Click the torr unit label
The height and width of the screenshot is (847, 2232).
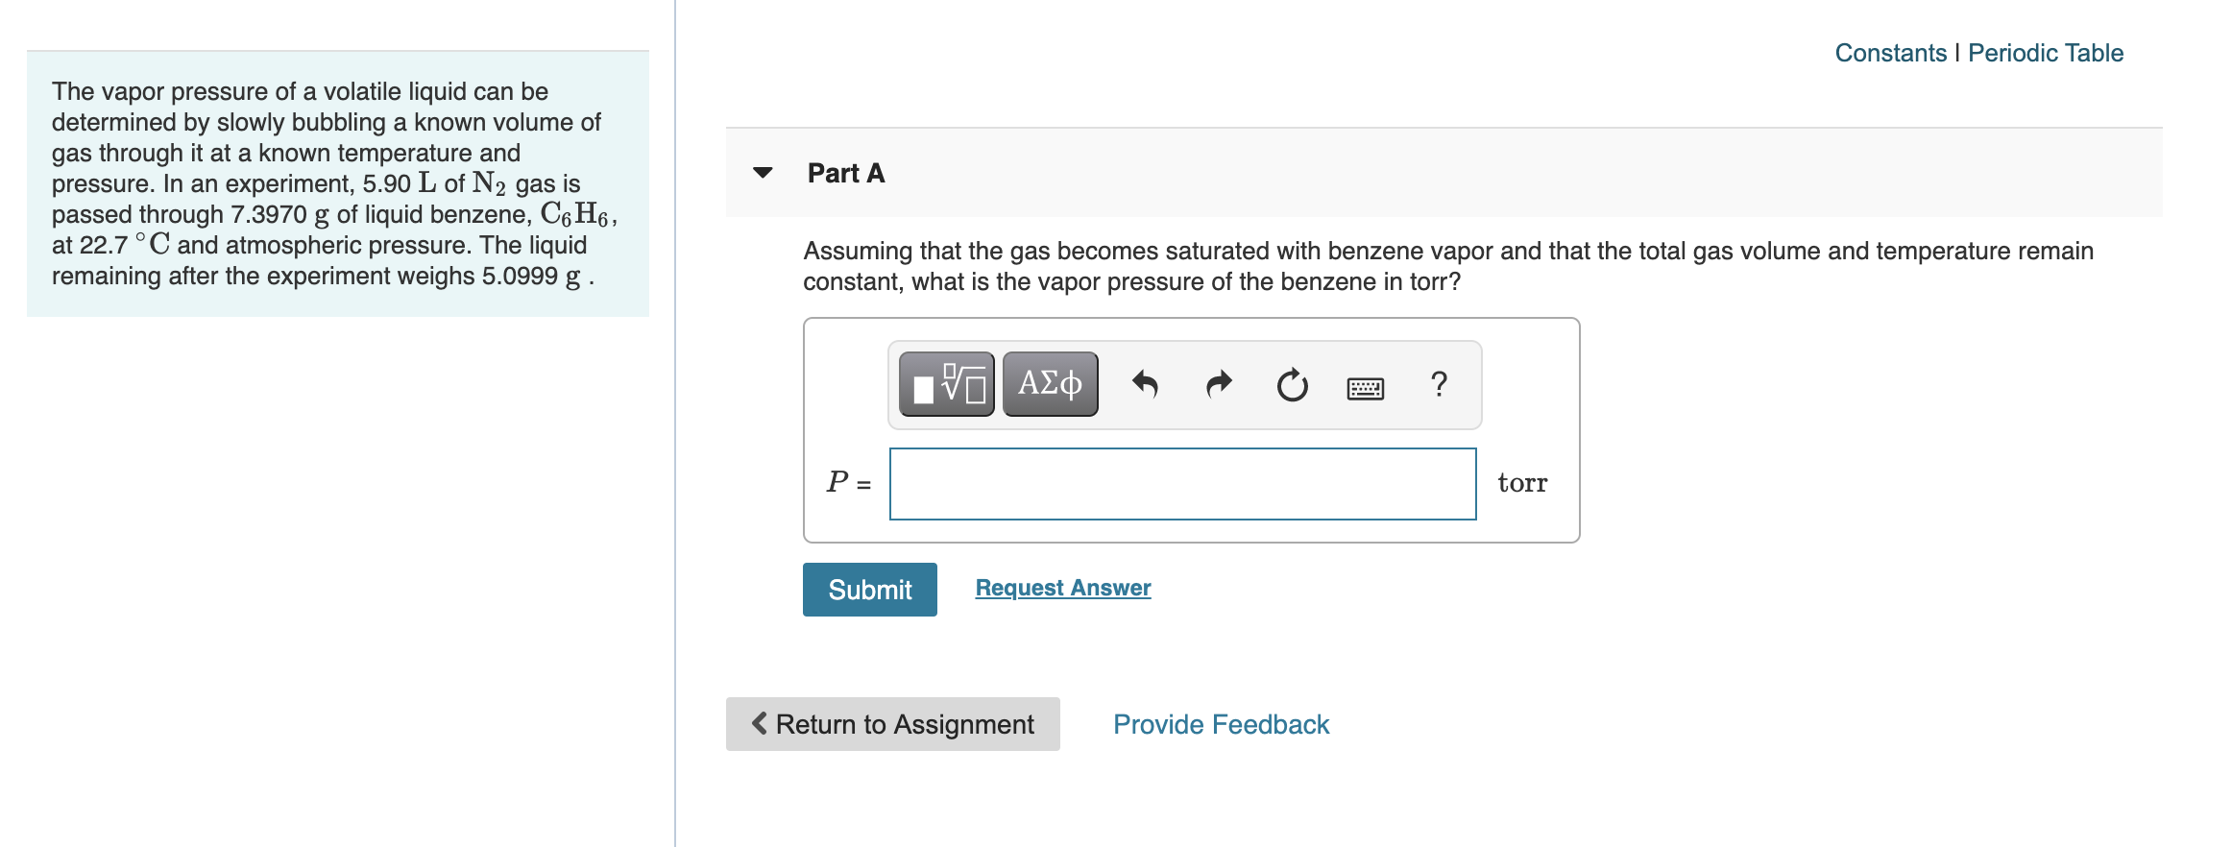pos(1522,483)
